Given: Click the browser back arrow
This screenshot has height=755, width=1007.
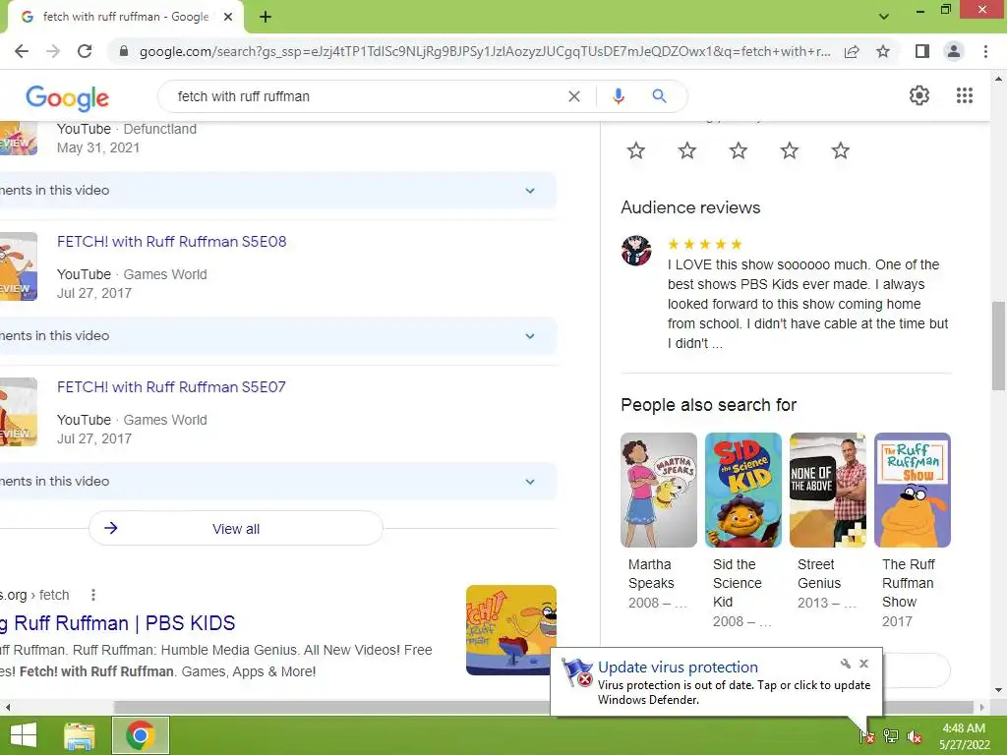Looking at the screenshot, I should coord(22,51).
